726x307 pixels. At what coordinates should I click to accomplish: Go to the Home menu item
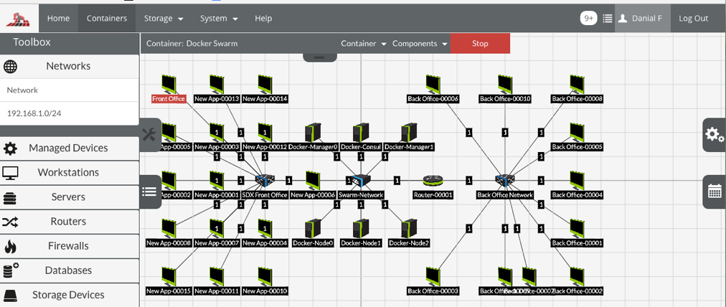tap(58, 19)
